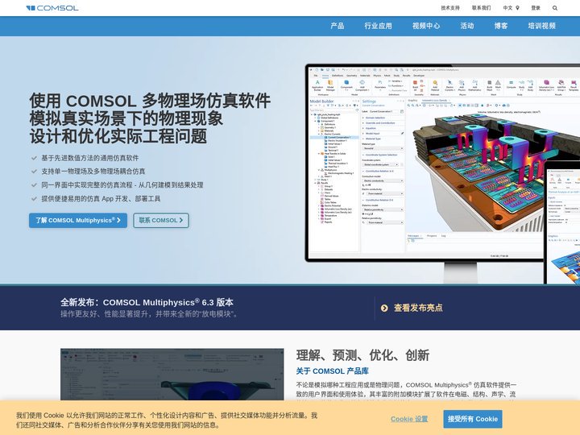Open the 产品 menu
This screenshot has height=435, width=580.
point(338,26)
